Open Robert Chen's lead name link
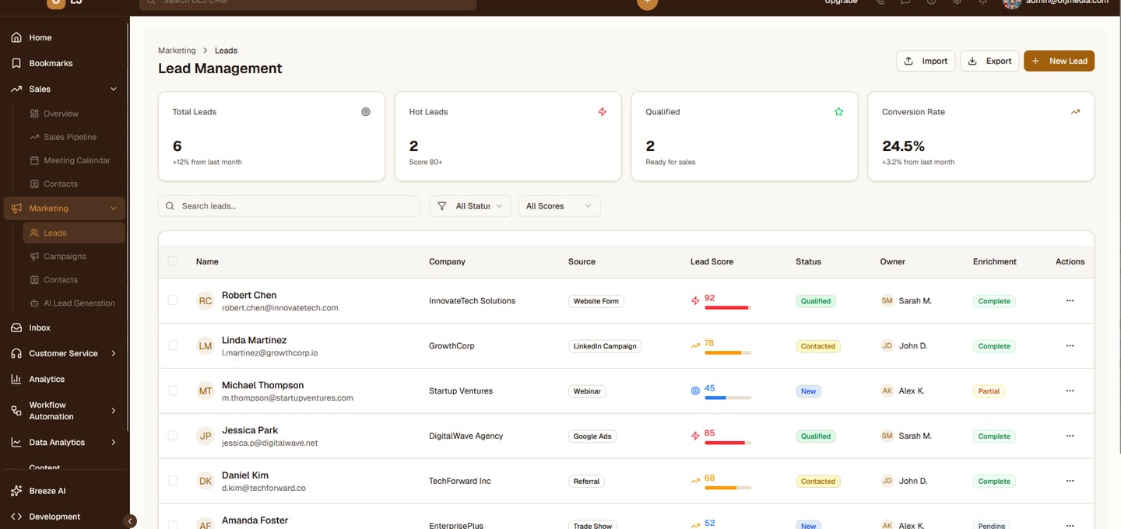Viewport: 1121px width, 529px height. [x=249, y=296]
